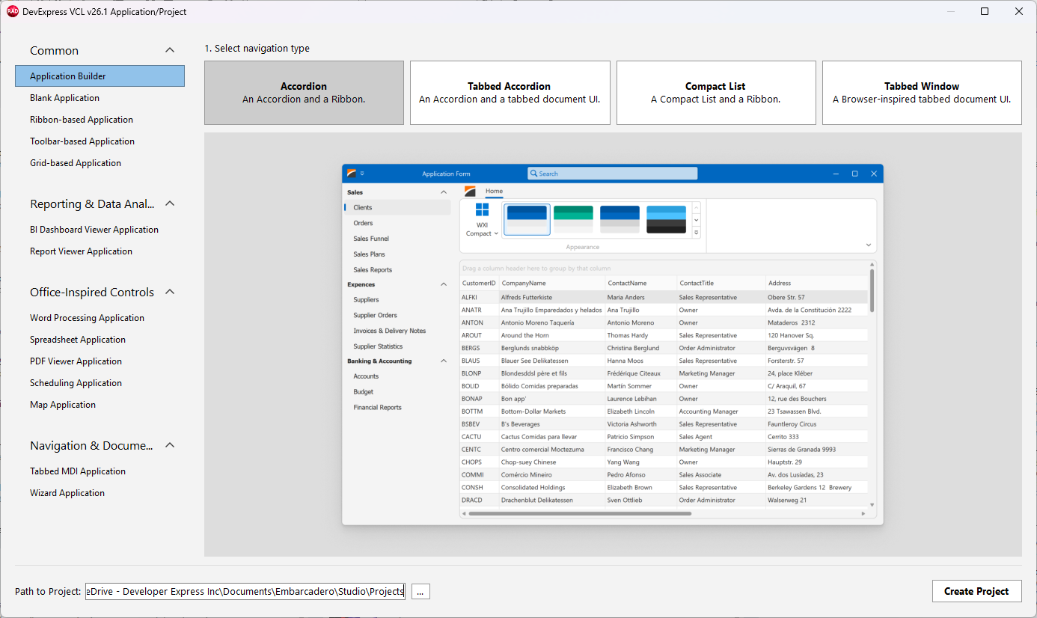The width and height of the screenshot is (1037, 618).
Task: Click Financial Reports in preview accordion
Action: pos(398,407)
